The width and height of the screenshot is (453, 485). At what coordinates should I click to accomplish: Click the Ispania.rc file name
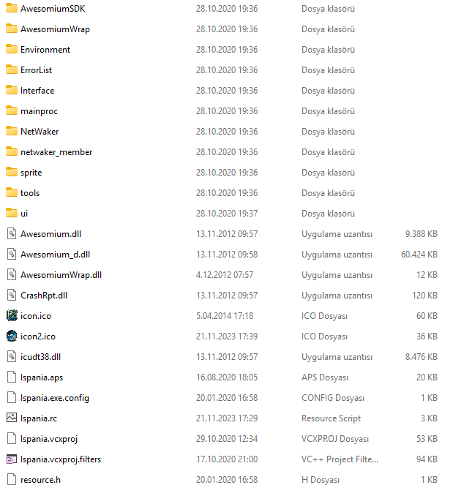pyautogui.click(x=39, y=418)
